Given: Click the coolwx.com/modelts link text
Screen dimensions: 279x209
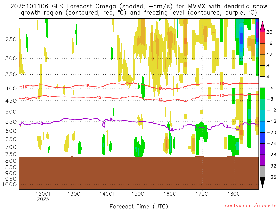Looking at the screenshot, I should pyautogui.click(x=251, y=206).
